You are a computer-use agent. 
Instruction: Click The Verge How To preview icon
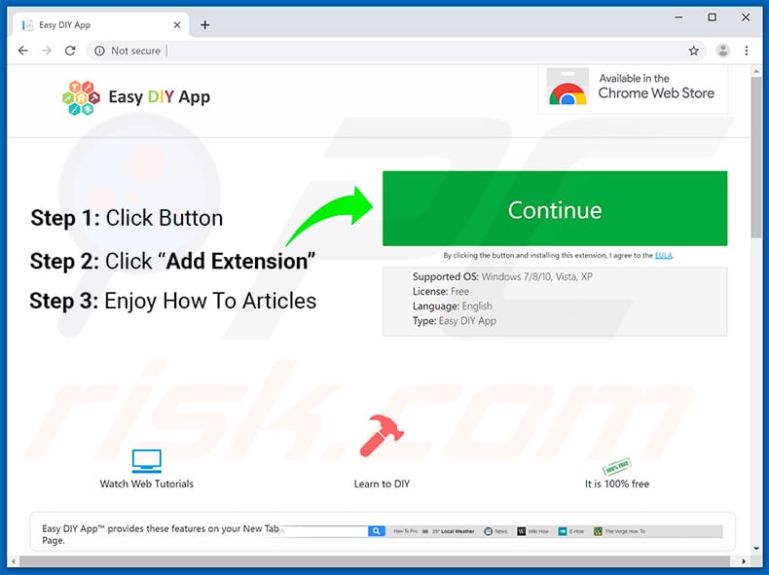[x=598, y=531]
